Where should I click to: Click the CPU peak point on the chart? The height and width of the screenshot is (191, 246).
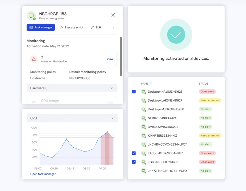click(107, 132)
